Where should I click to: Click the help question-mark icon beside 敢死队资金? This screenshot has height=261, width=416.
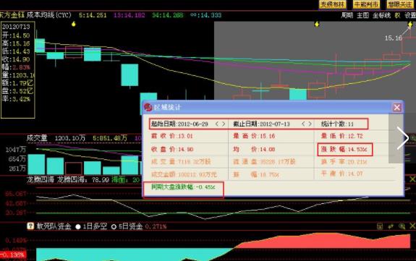[30, 226]
